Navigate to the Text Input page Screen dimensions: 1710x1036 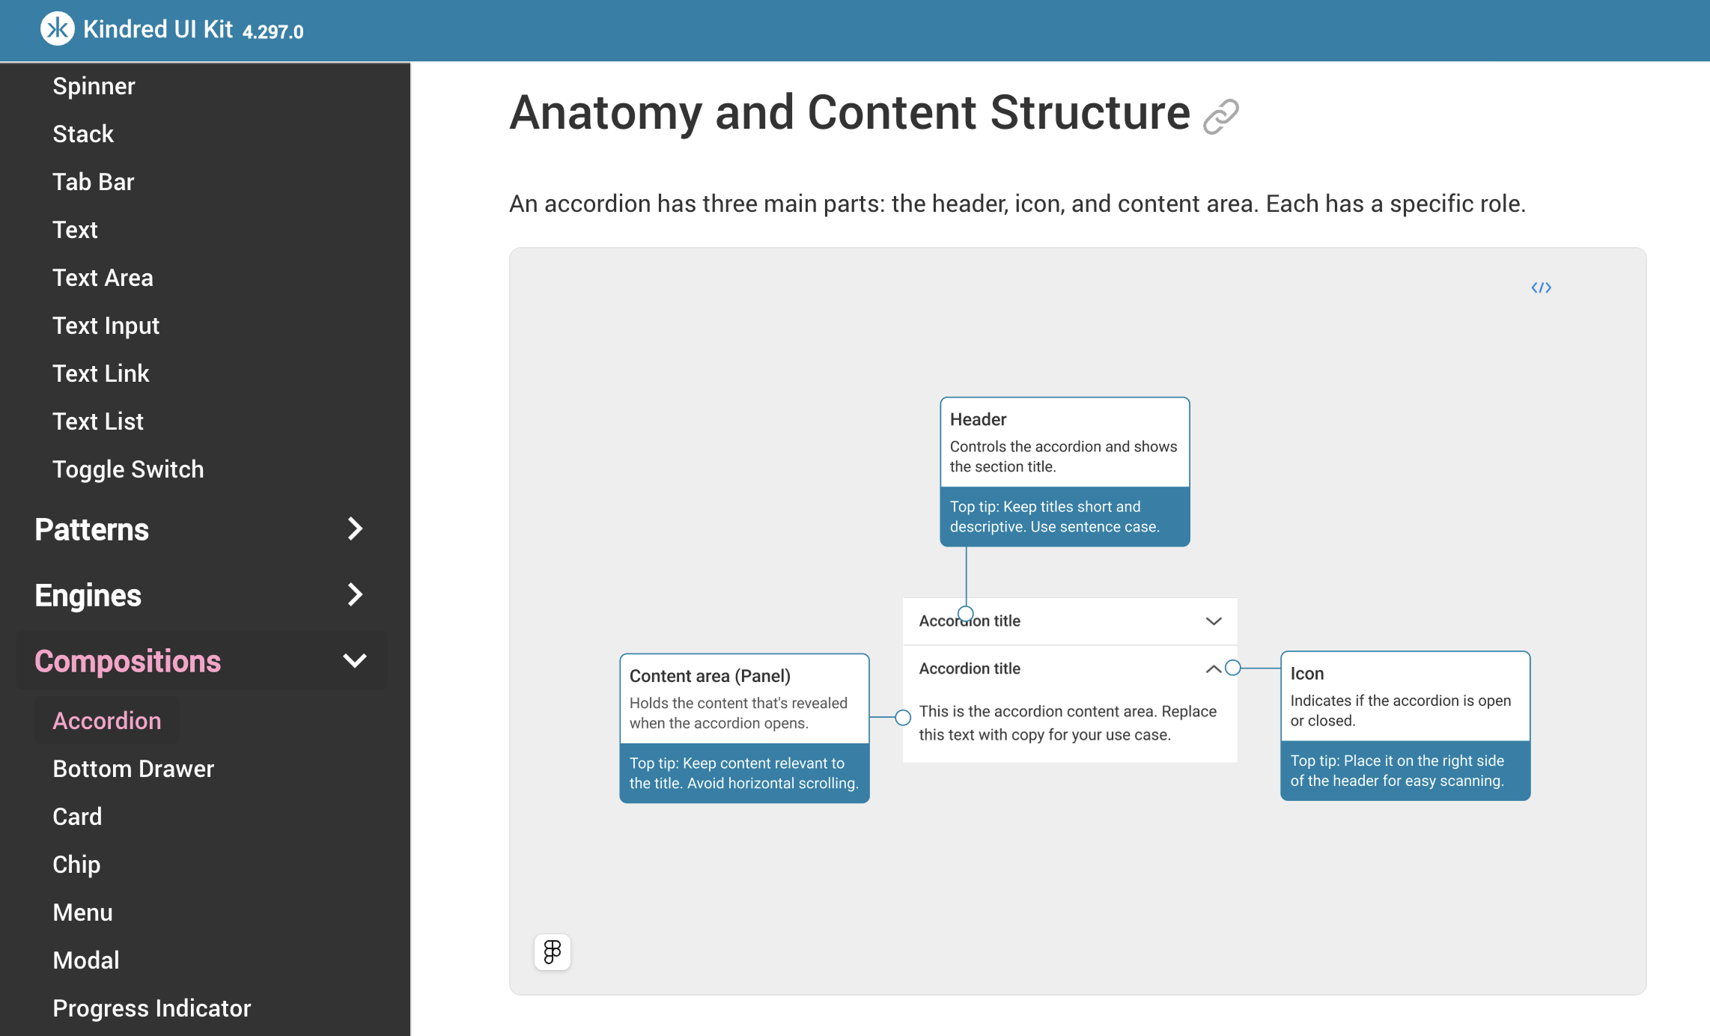pos(106,326)
